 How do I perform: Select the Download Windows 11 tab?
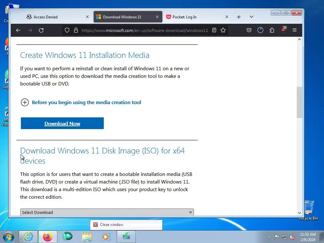click(128, 17)
